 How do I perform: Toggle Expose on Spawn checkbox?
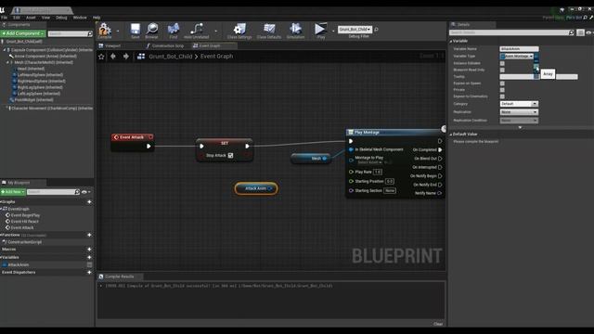coord(502,83)
